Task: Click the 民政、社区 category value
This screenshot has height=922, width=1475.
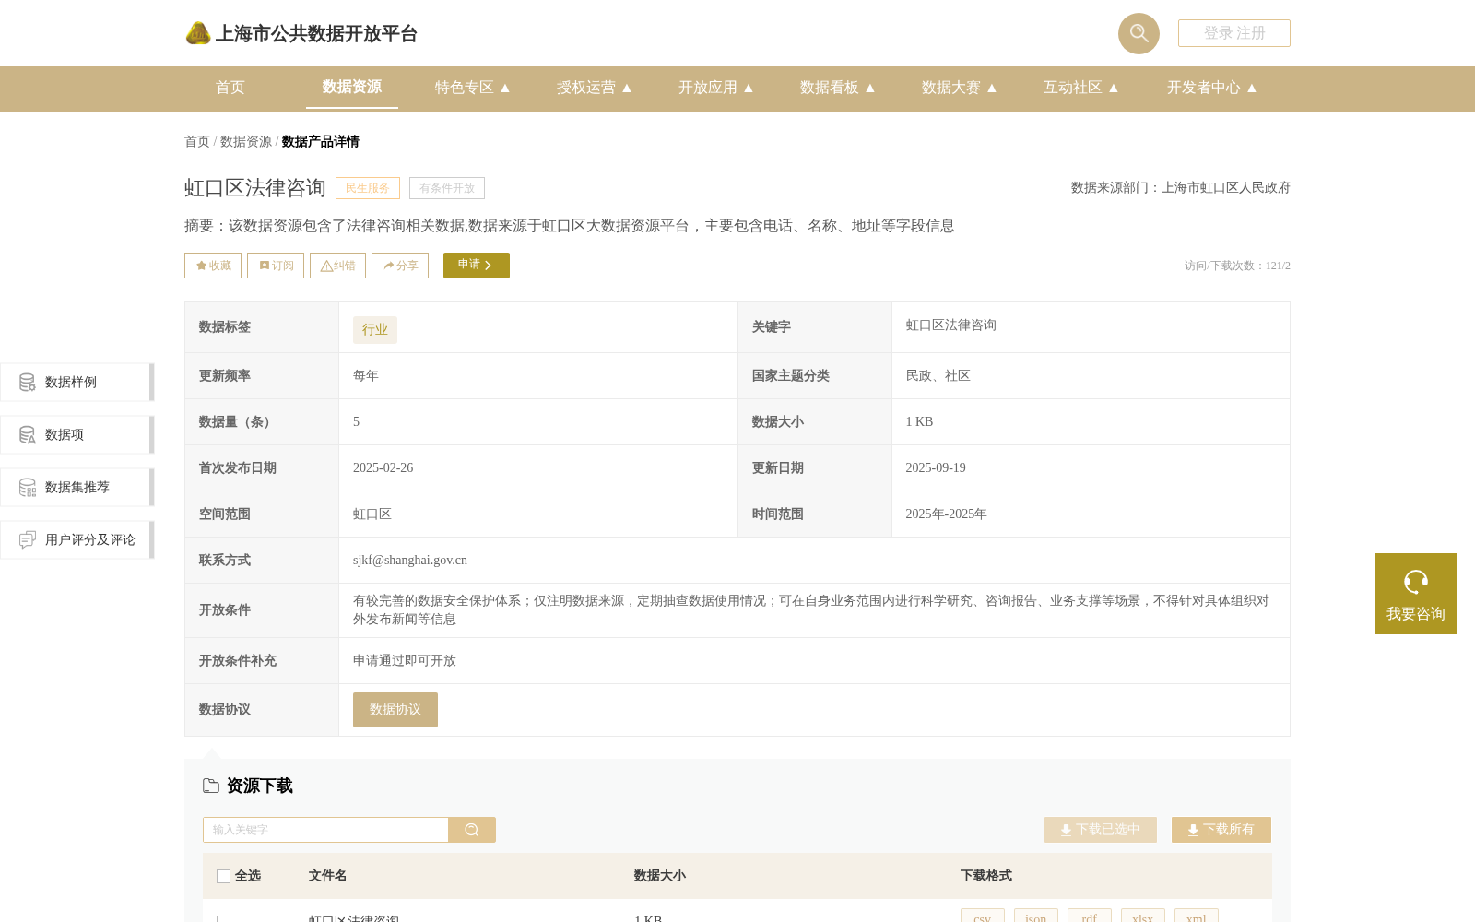Action: [938, 376]
